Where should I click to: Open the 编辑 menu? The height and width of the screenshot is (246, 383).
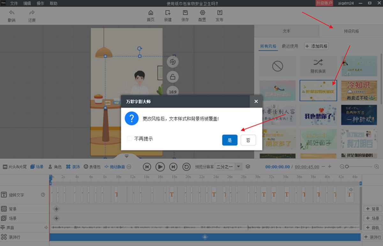(27, 4)
